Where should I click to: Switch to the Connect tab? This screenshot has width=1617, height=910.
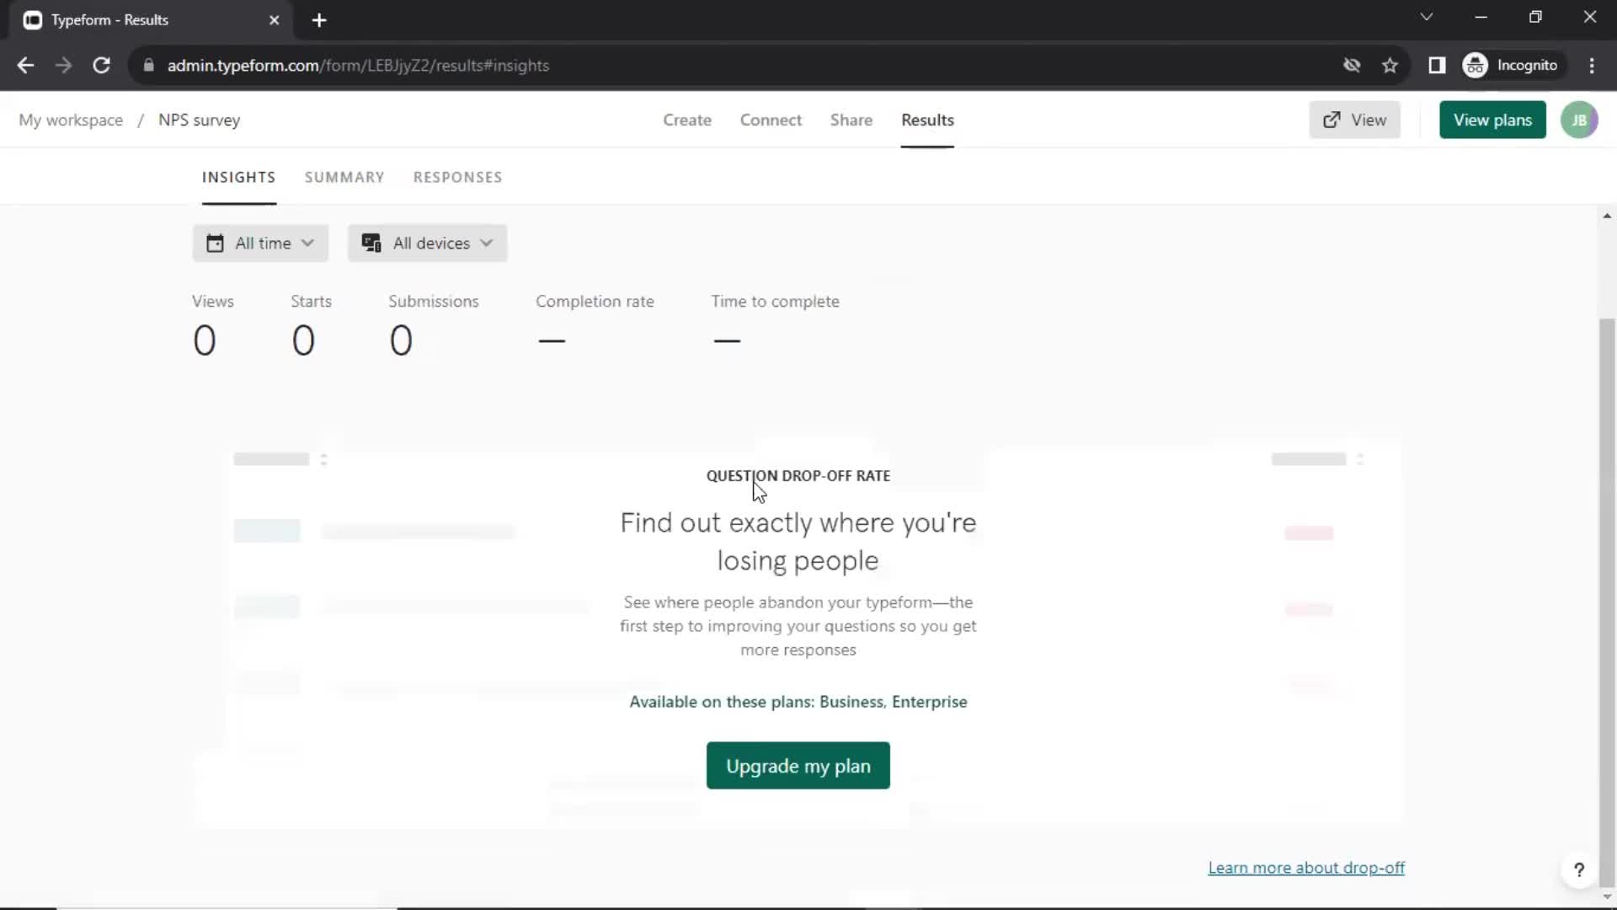coord(771,120)
